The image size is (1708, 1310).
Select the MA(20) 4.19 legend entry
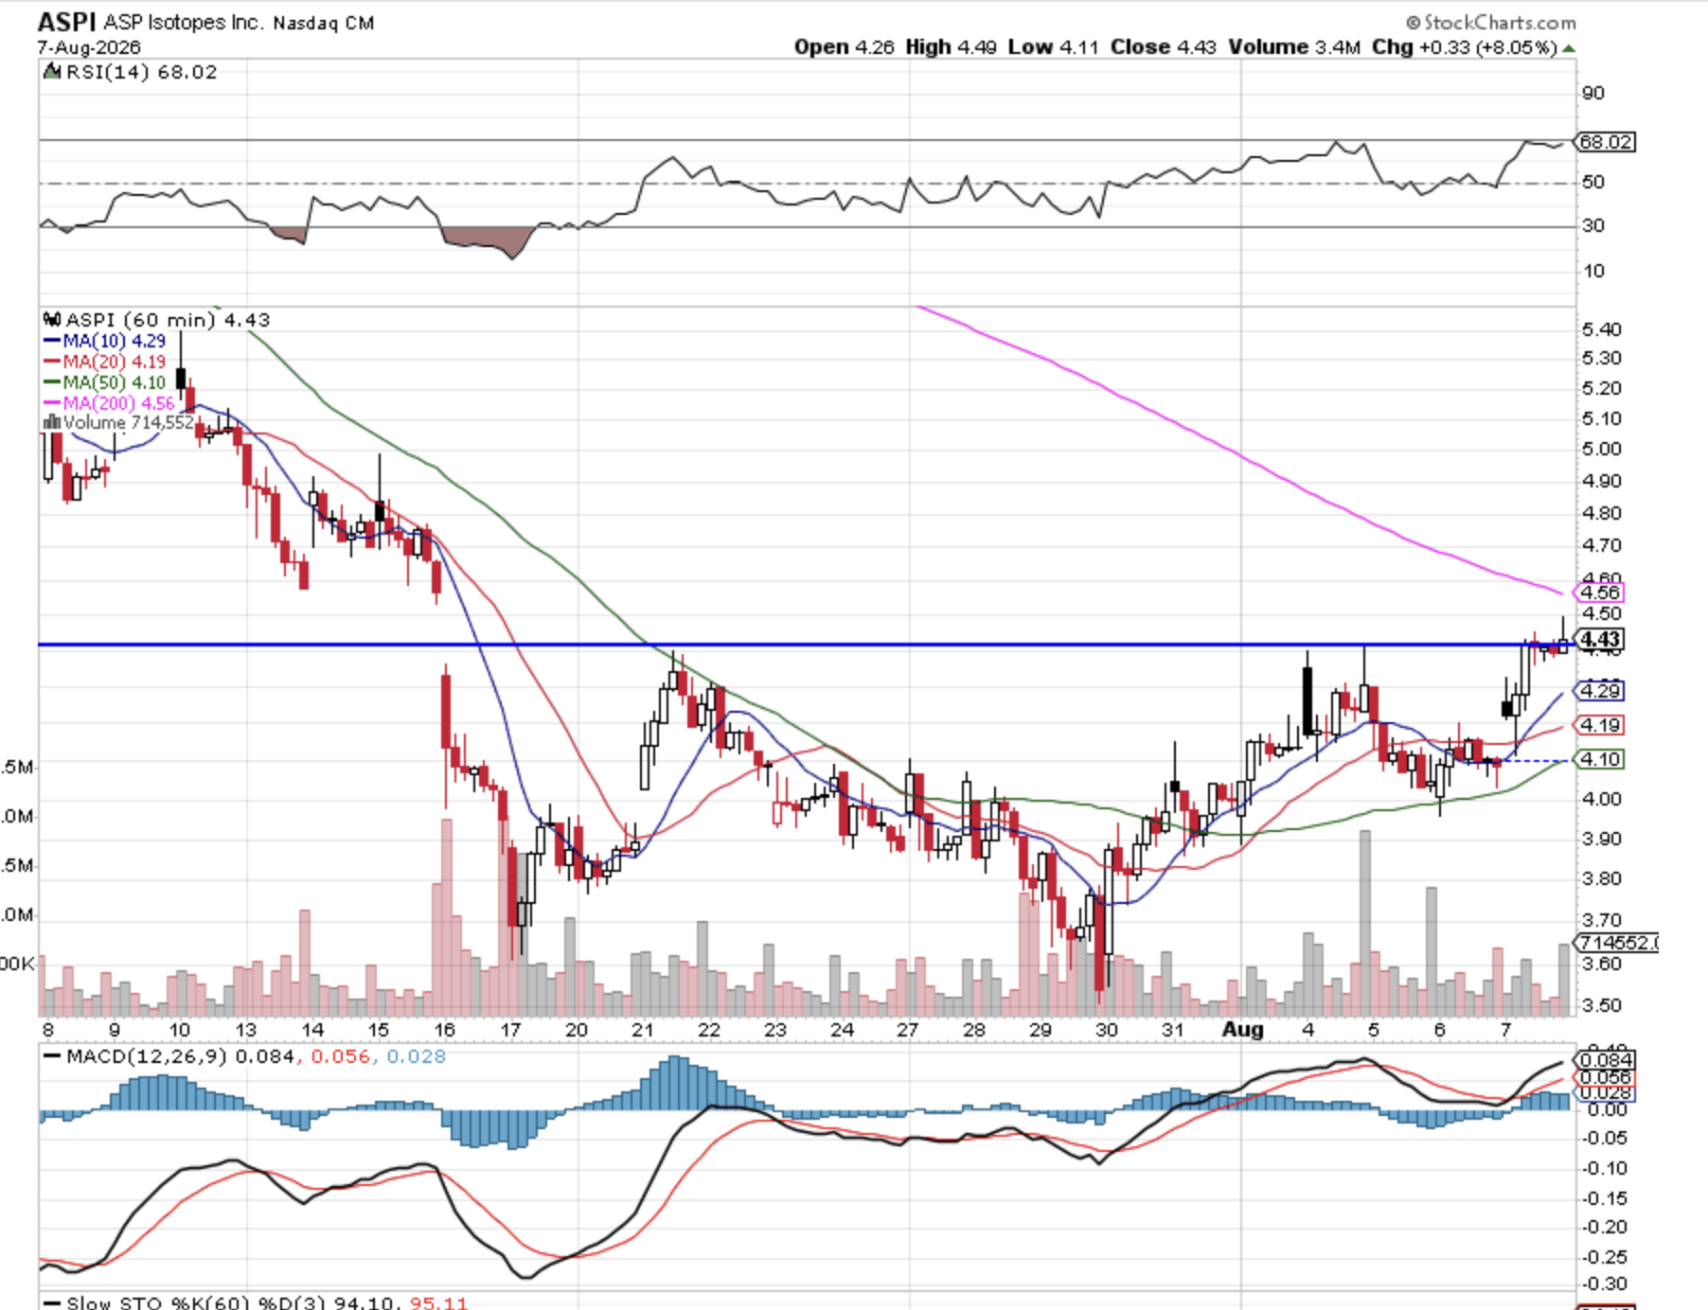tap(105, 362)
